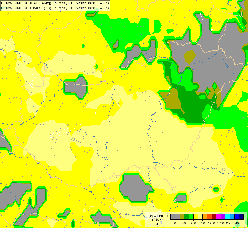Click the olive legend color swatch
The width and height of the screenshot is (248, 228).
click(182, 217)
